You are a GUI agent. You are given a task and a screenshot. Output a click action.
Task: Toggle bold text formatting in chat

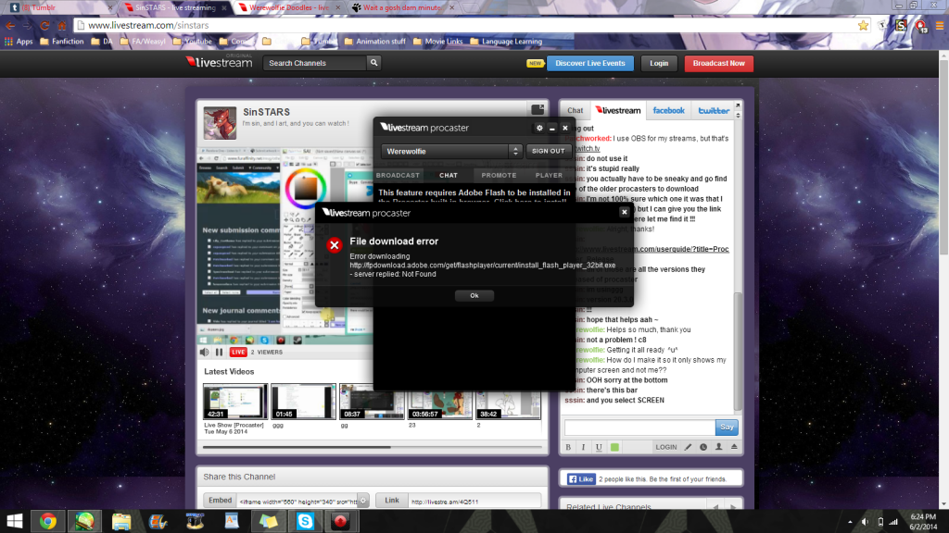coord(569,447)
